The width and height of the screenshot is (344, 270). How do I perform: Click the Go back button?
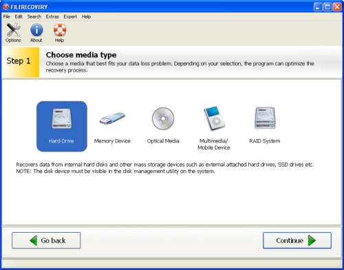(46, 240)
